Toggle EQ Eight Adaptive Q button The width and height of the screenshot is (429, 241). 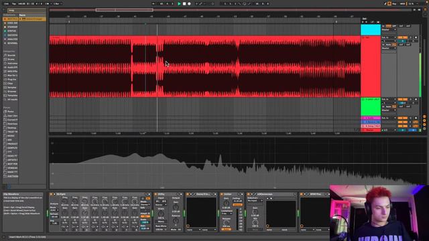click(145, 216)
